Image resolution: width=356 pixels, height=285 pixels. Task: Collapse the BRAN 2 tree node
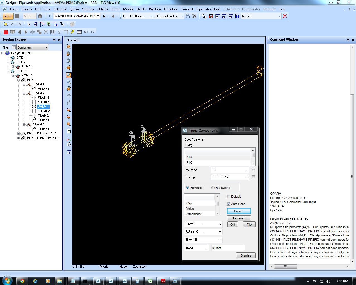click(24, 93)
